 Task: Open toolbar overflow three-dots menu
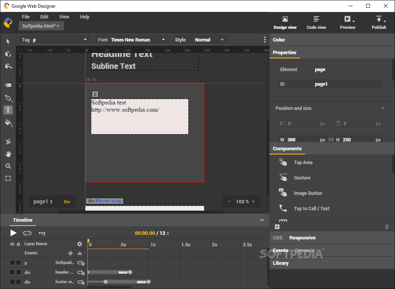(x=264, y=40)
